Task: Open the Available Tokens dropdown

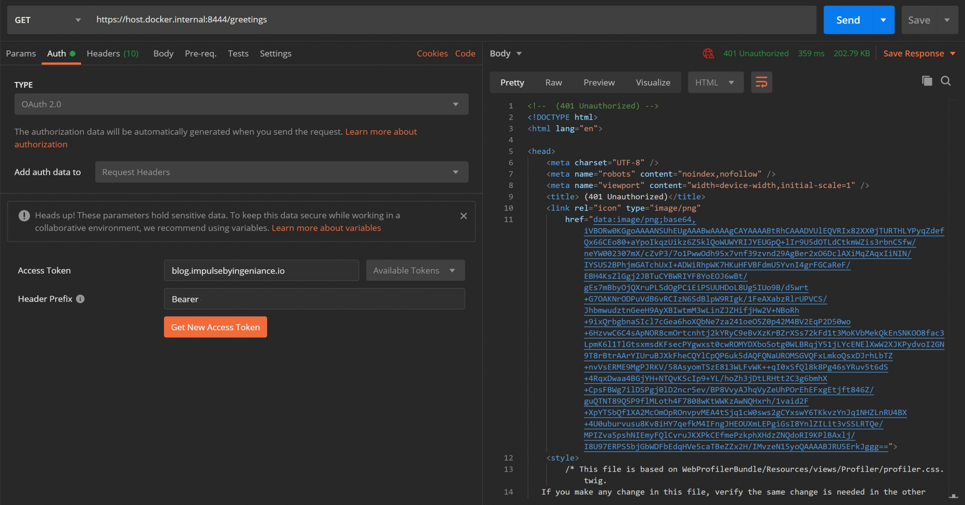Action: (x=414, y=270)
